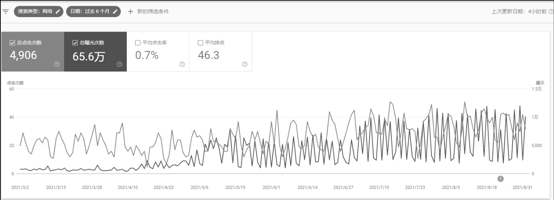Click 1.5万 right axis value
Screen dimensions: 554x200
537,89
